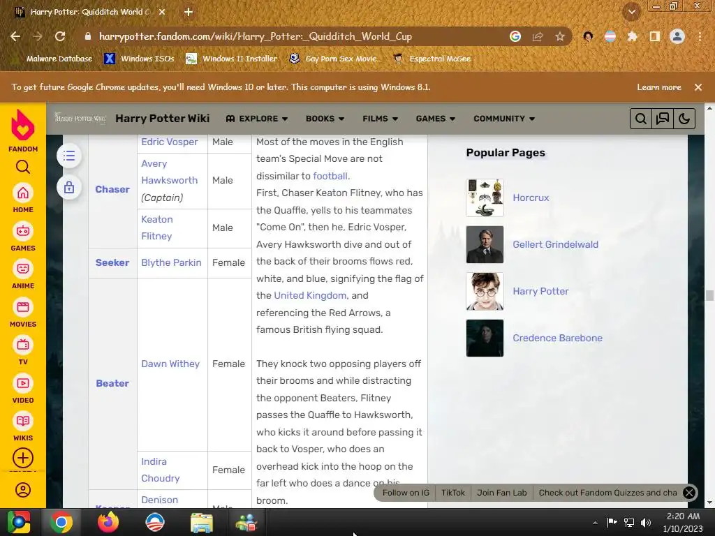The image size is (715, 536).
Task: Reload the page
Action: [x=60, y=36]
